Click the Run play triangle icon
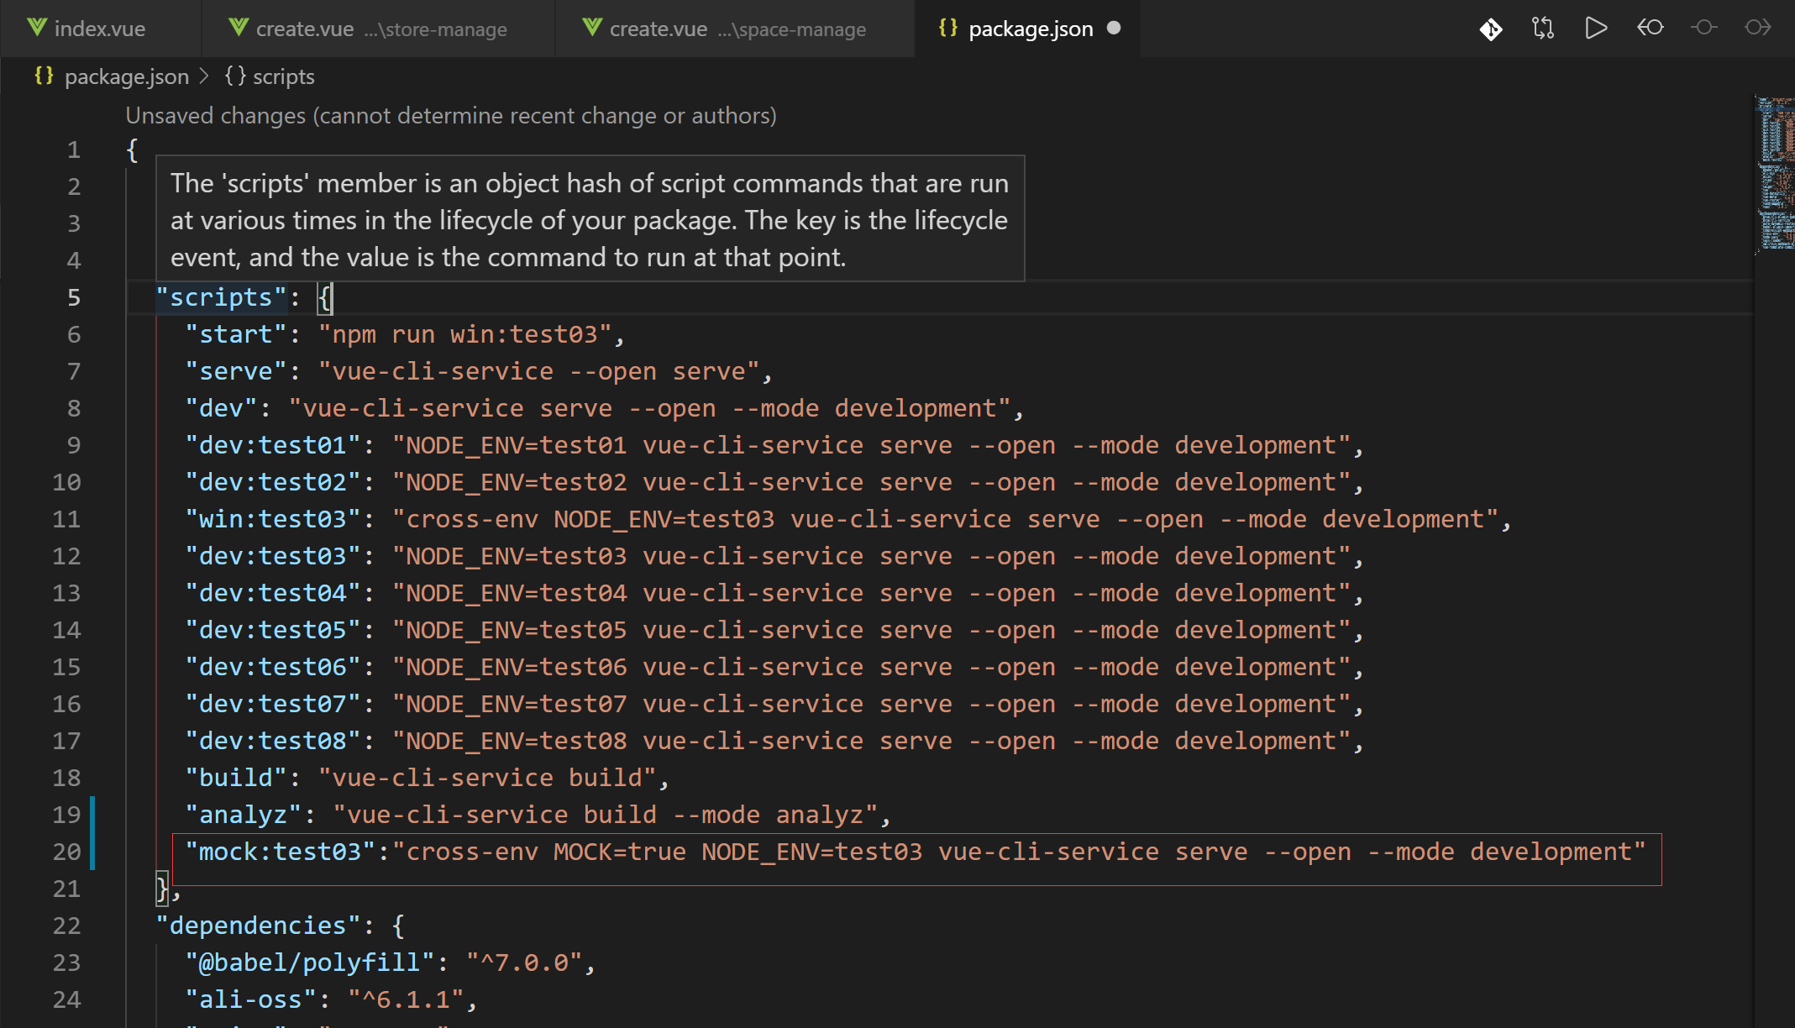The width and height of the screenshot is (1795, 1028). point(1596,29)
